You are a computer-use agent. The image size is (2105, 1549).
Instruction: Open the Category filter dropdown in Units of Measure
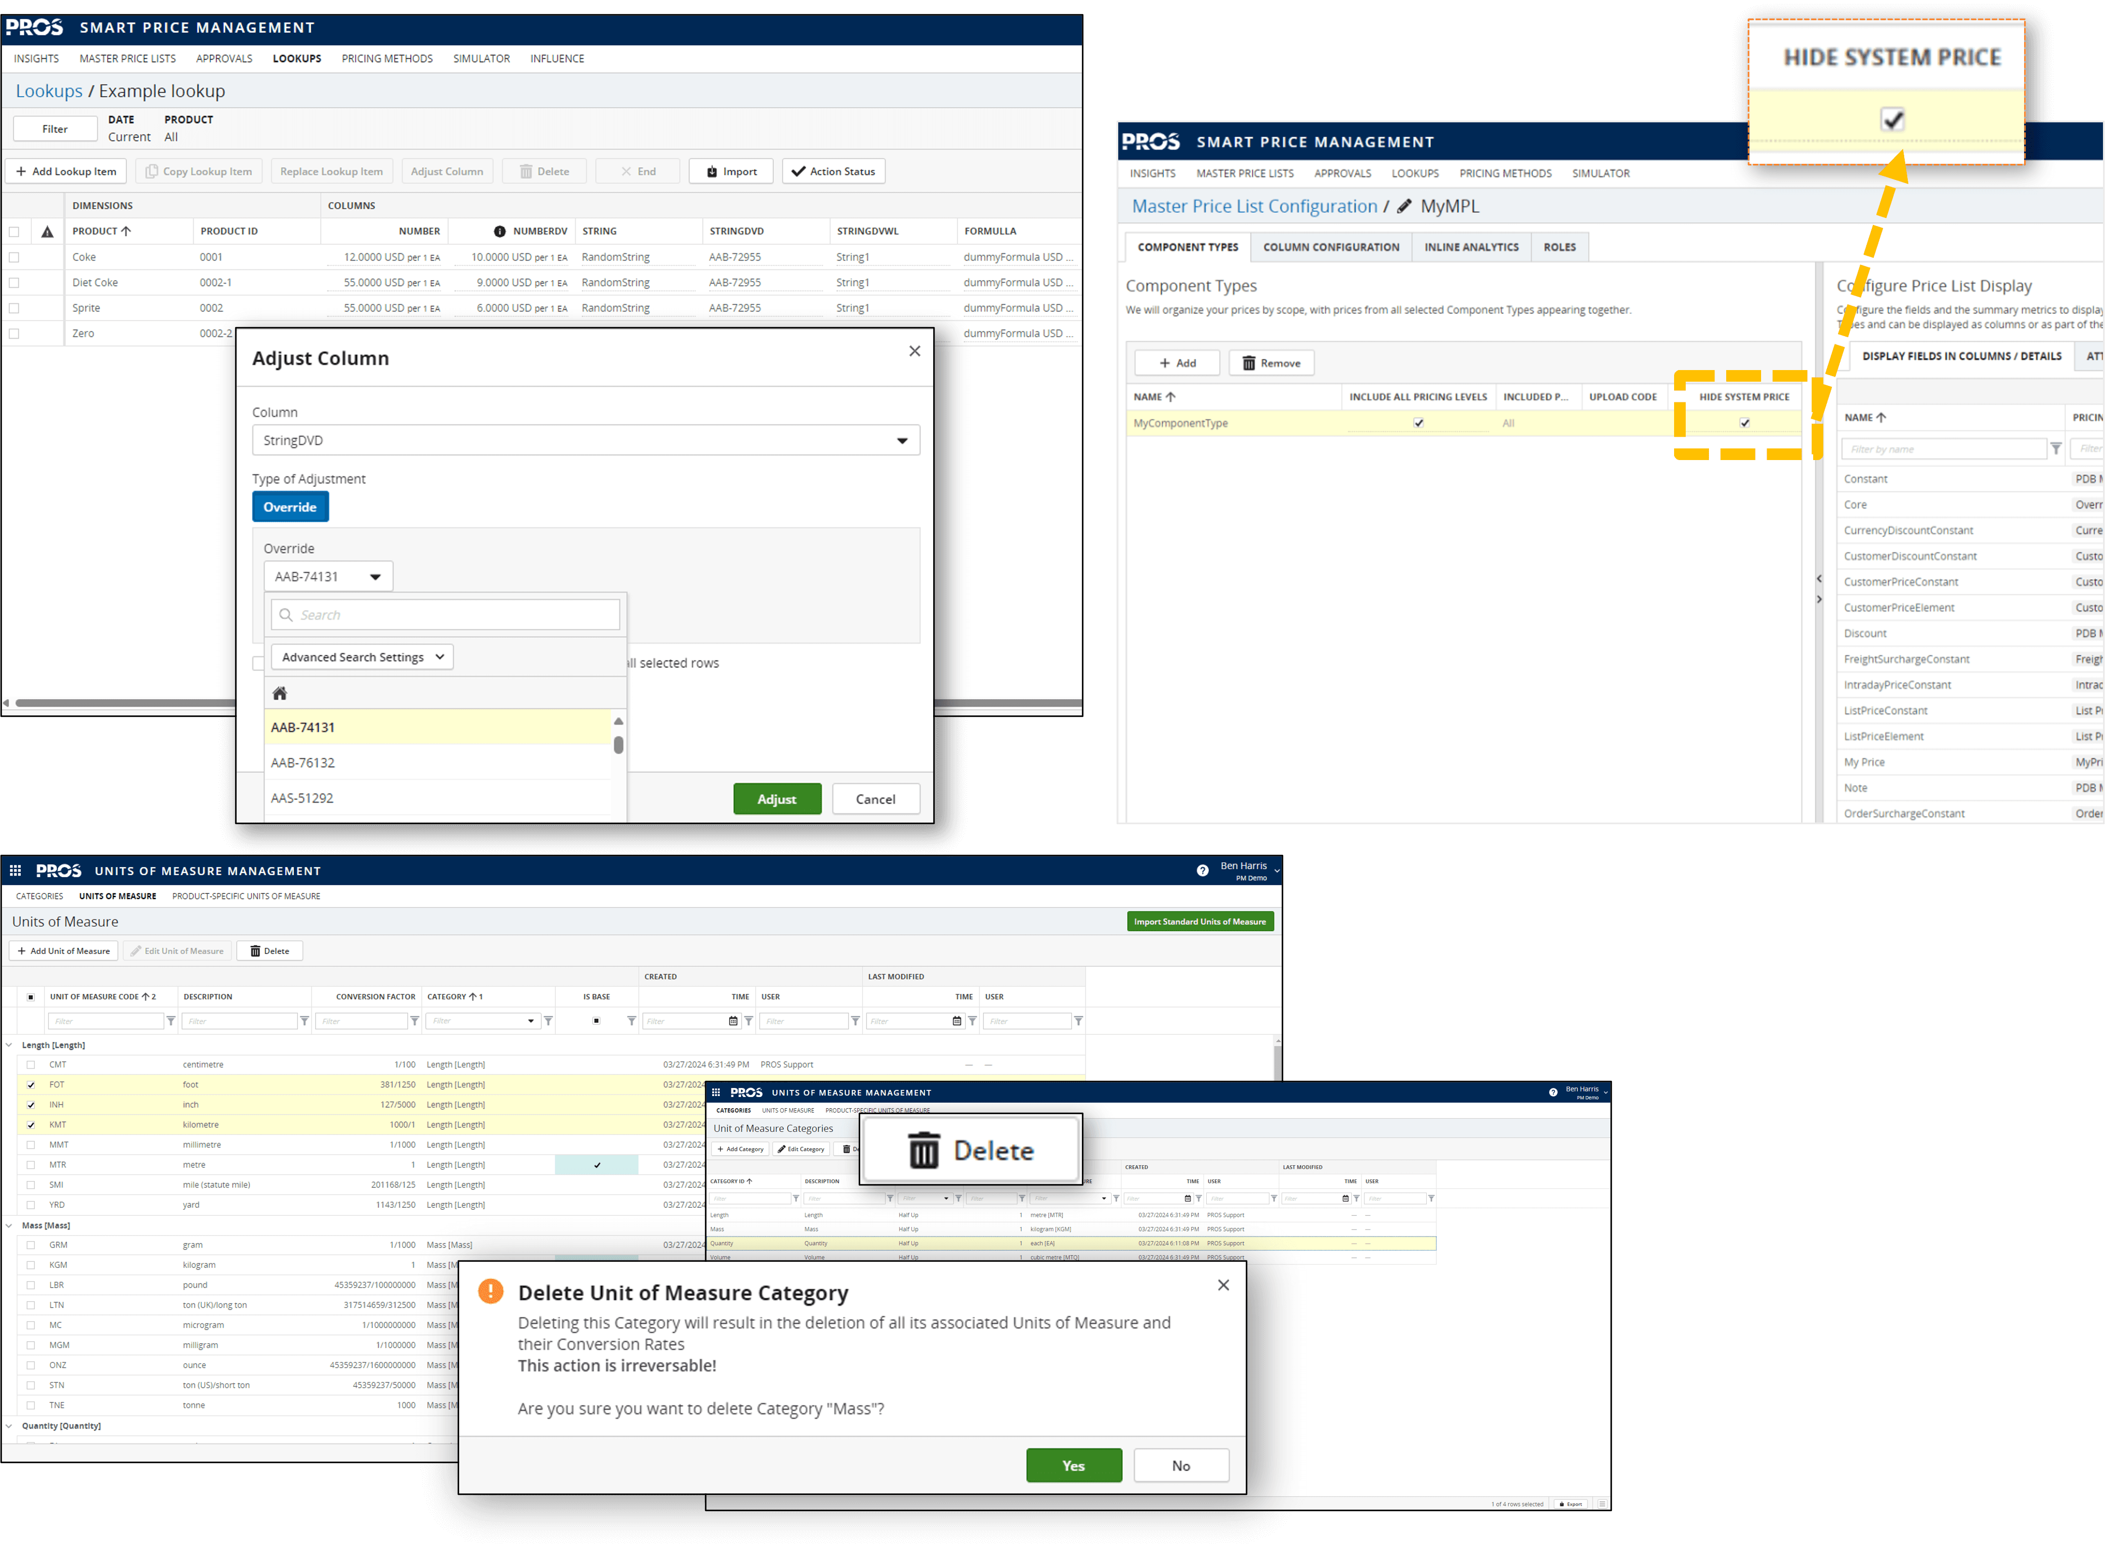click(x=531, y=1021)
